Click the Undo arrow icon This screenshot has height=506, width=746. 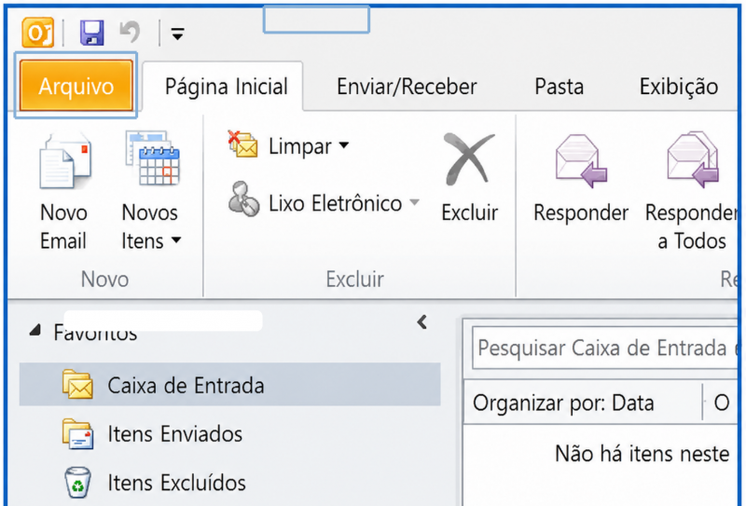130,32
